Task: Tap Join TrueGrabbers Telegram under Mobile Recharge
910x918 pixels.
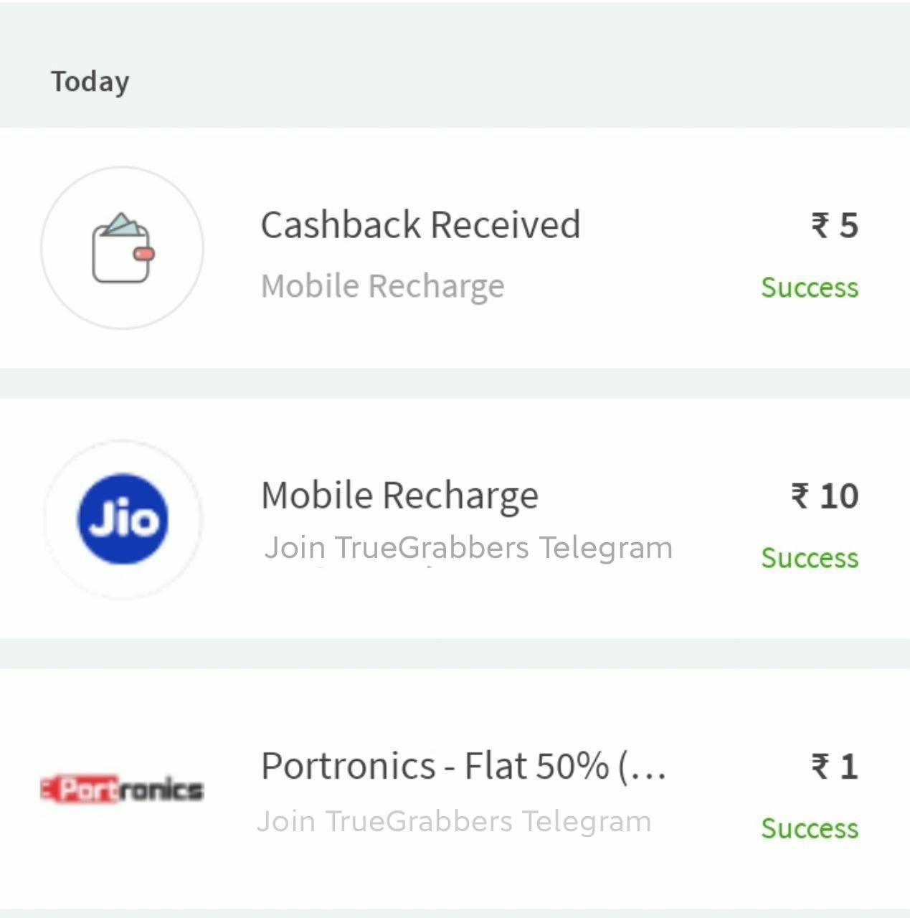Action: 468,549
